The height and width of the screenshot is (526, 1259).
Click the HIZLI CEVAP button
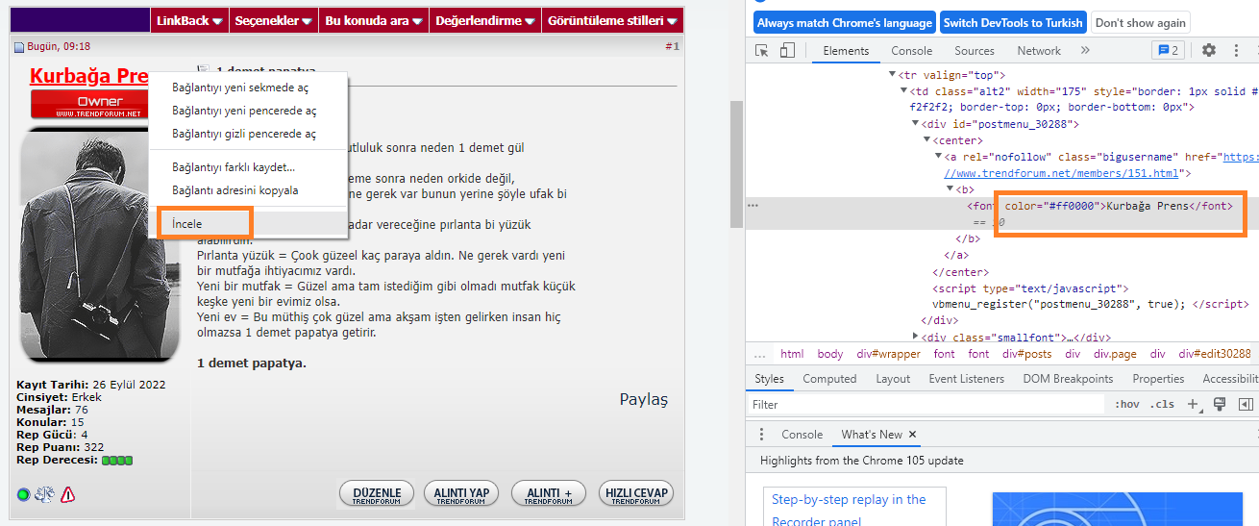[x=635, y=494]
